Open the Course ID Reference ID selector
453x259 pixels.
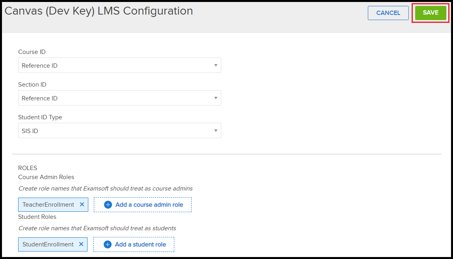[119, 65]
